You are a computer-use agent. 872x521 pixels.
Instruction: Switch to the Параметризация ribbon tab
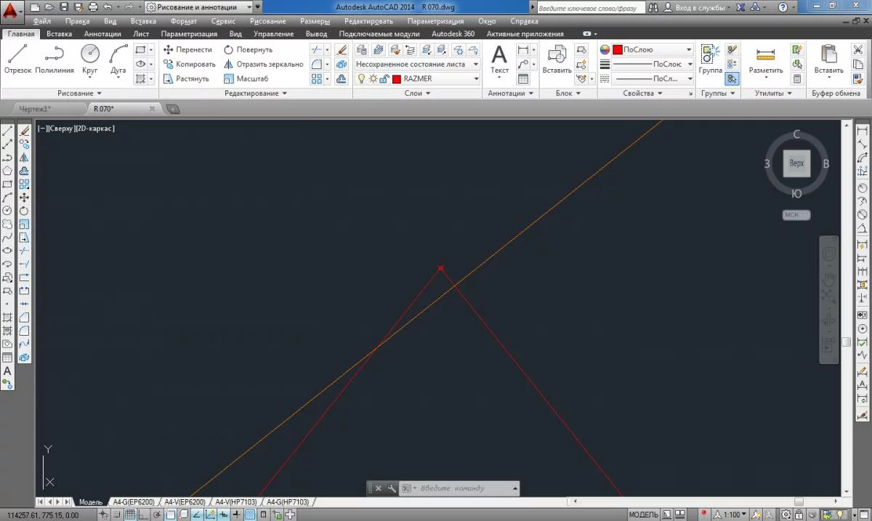189,34
